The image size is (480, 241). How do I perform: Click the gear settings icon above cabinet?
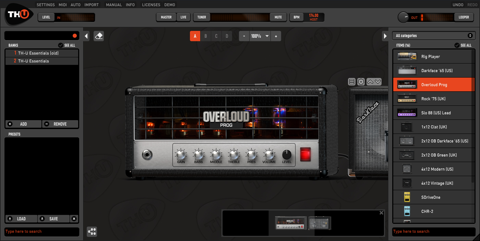pos(361,82)
